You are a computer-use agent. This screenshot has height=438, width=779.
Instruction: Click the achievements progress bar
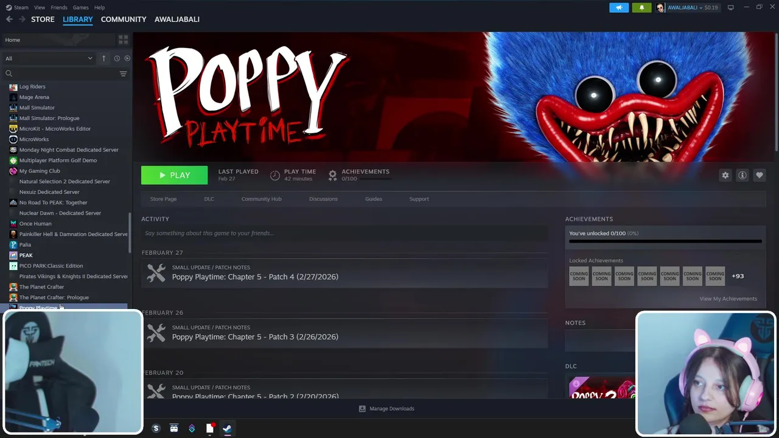665,242
